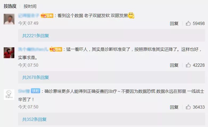Viewport: 208px width, 127px height.
Task: Click the thinking emoji in first comment
Action: pos(131,15)
